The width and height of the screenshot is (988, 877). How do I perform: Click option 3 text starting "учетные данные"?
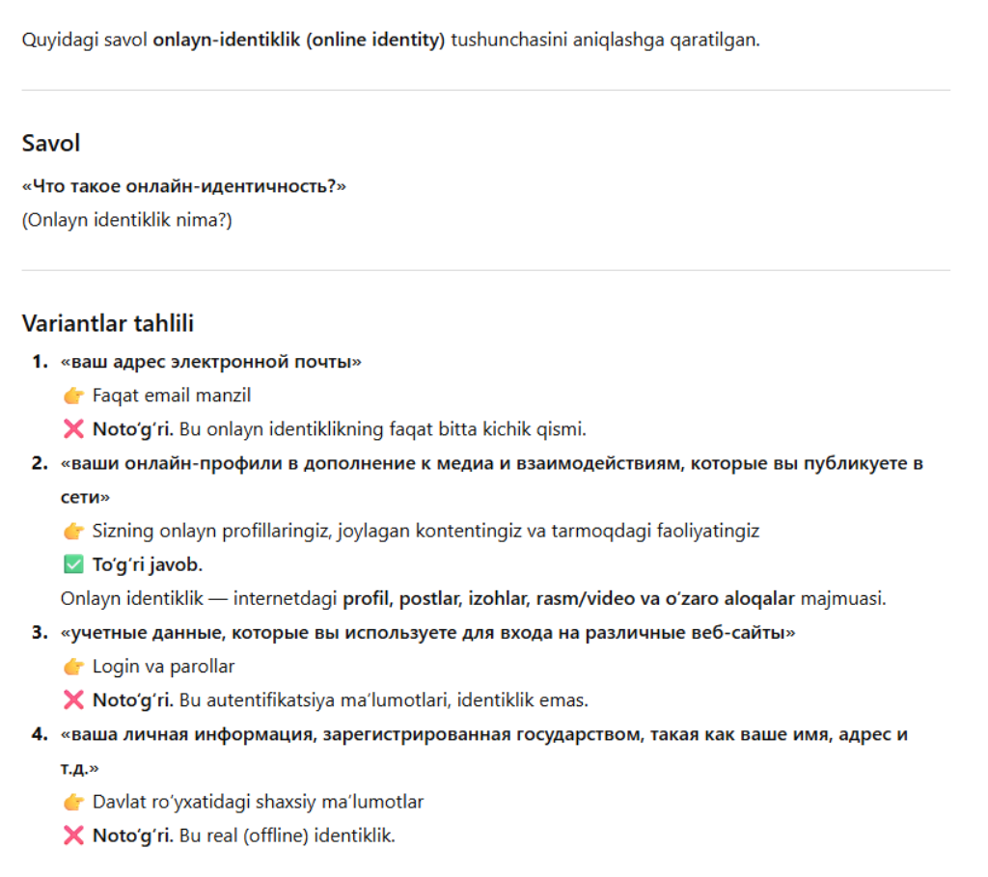point(427,633)
